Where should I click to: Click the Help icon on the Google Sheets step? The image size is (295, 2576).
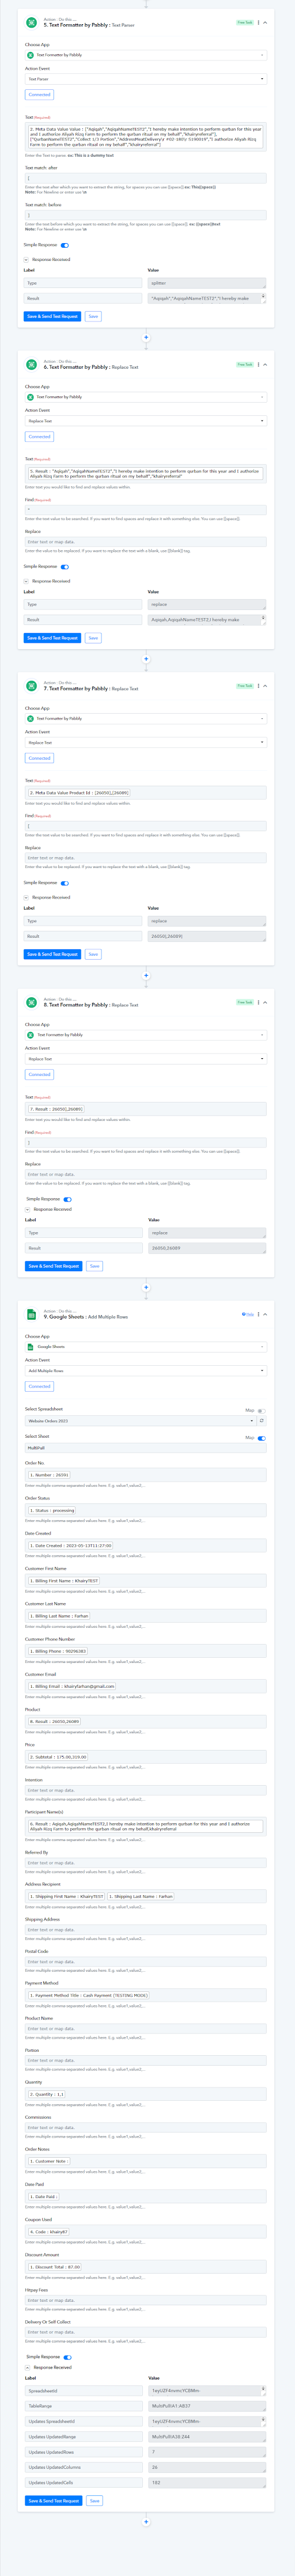click(248, 1314)
